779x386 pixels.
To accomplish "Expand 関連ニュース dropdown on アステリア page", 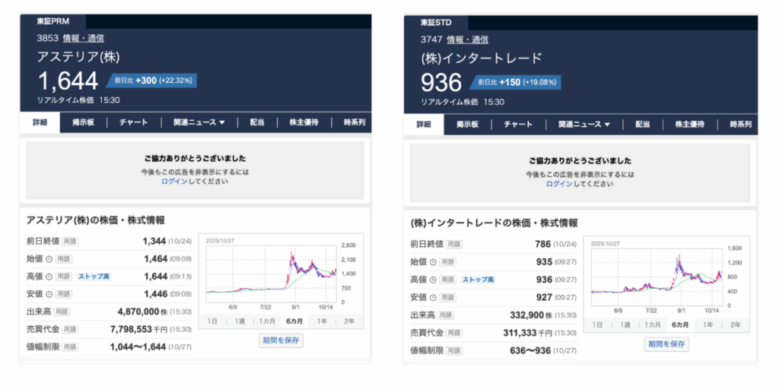I will pyautogui.click(x=199, y=122).
